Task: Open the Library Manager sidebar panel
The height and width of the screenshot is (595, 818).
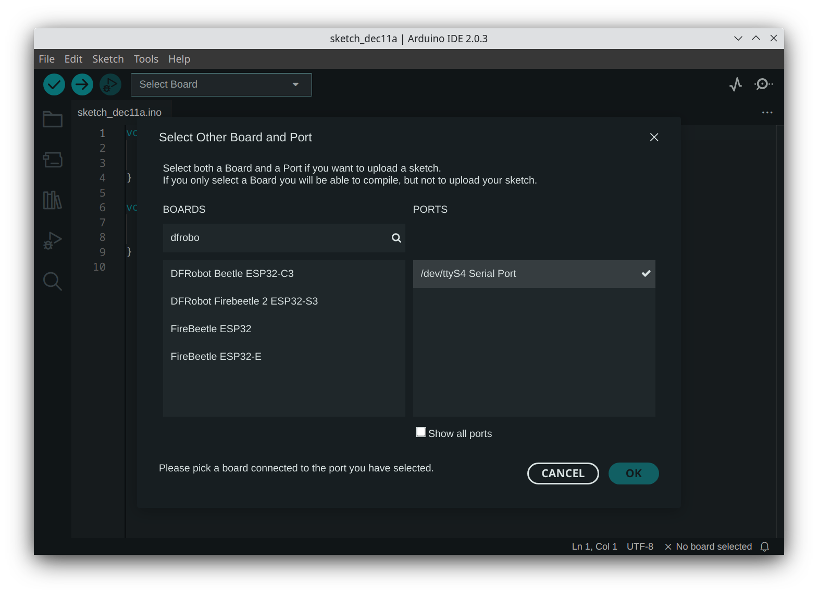Action: click(x=53, y=200)
